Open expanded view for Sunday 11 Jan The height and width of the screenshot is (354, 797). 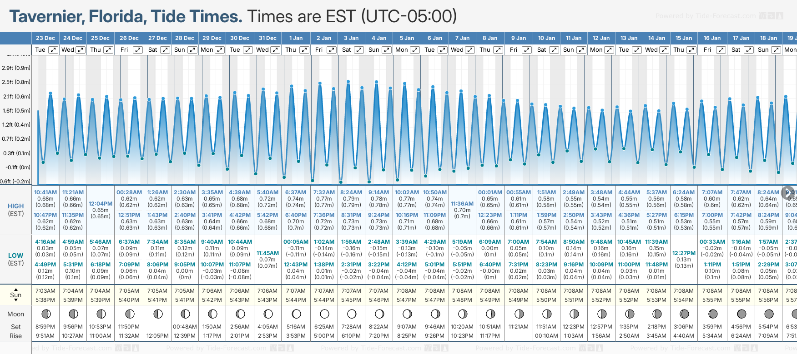coord(581,50)
